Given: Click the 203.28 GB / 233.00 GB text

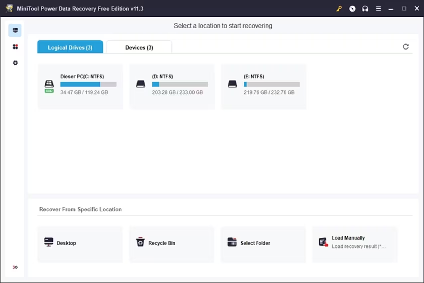Looking at the screenshot, I should click(177, 92).
